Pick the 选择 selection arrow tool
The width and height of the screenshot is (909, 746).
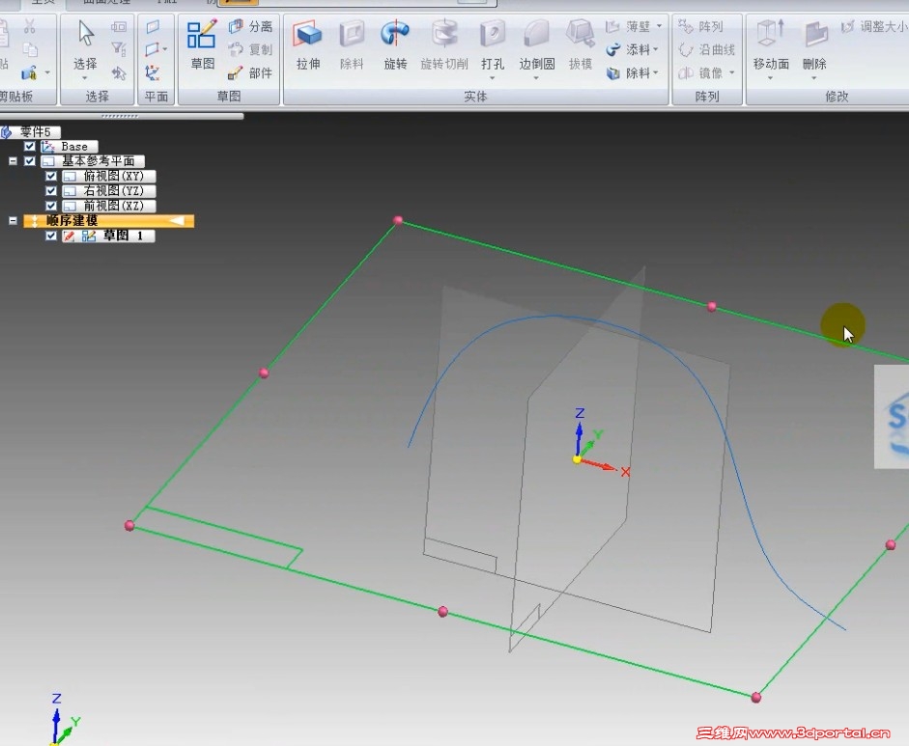tap(85, 48)
